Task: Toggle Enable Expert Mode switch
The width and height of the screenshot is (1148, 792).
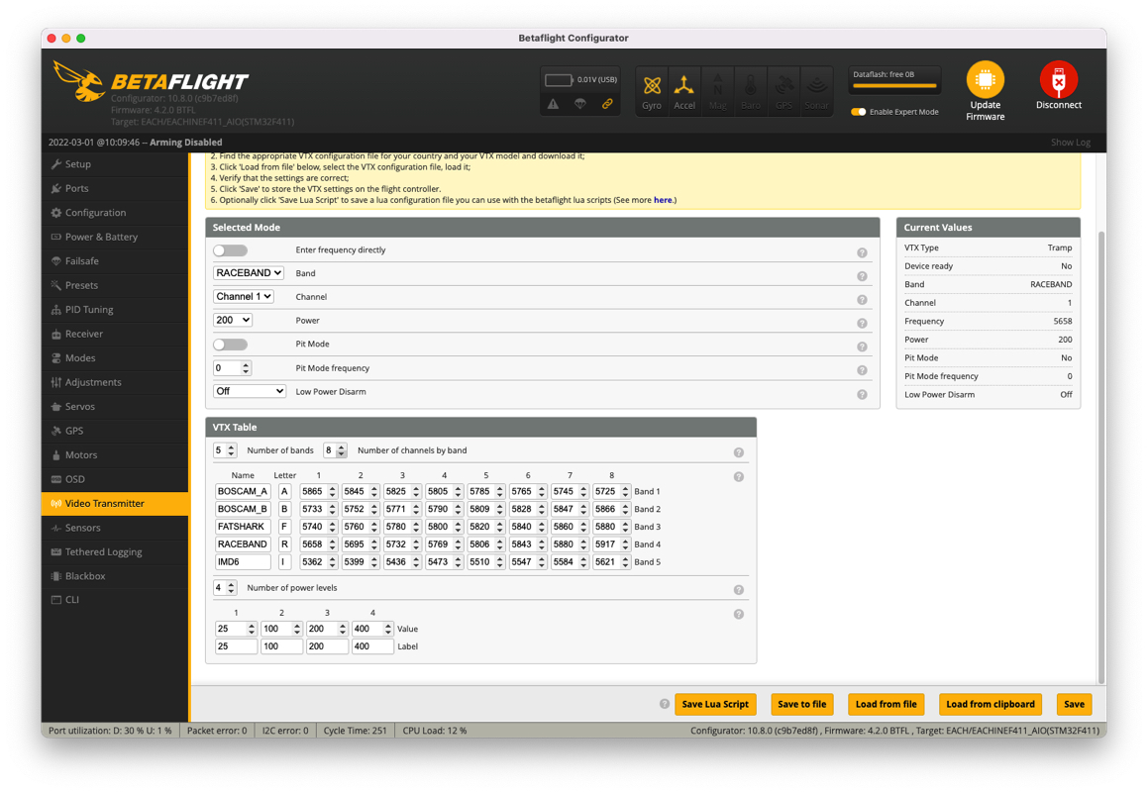Action: [x=858, y=112]
